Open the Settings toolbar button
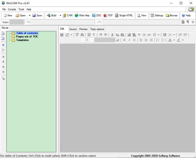Viewport: 196px width, 158px height. 157,16
